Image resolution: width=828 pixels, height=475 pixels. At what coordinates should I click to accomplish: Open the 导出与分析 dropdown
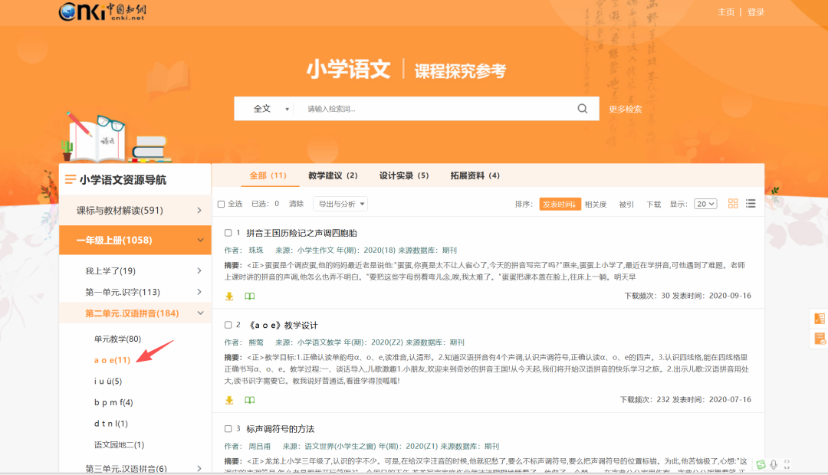[340, 204]
